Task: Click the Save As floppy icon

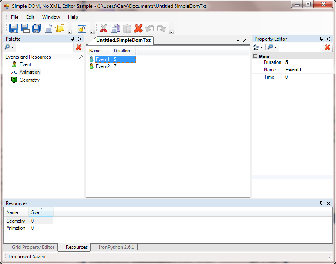Action: coord(25,28)
